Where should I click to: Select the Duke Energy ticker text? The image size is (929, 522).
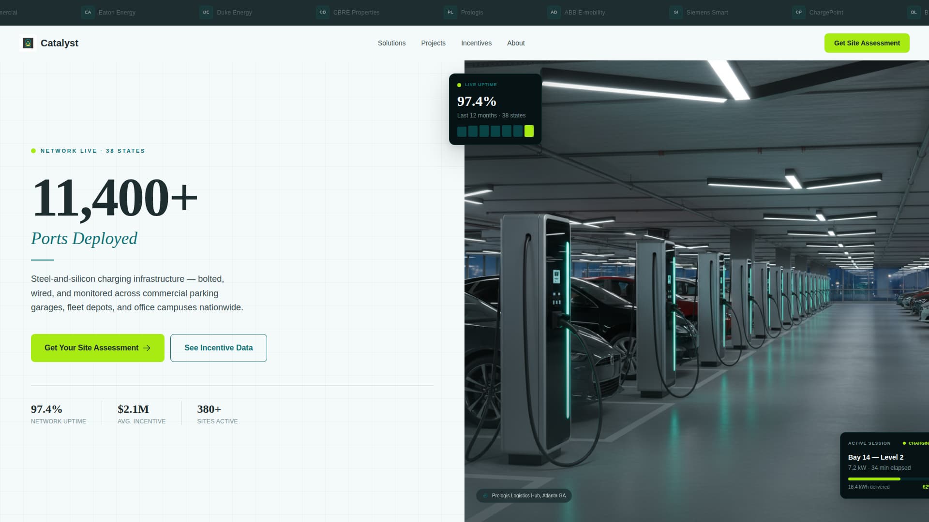[234, 13]
